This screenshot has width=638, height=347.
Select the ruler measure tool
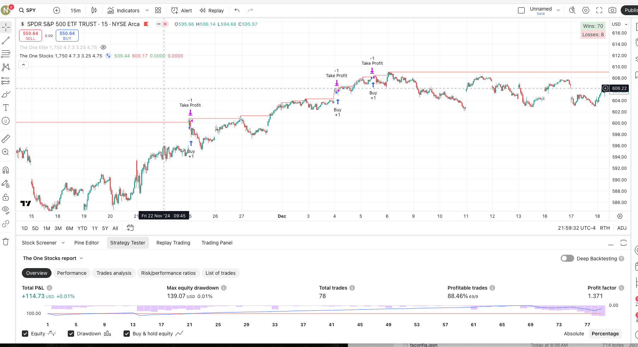click(x=6, y=139)
